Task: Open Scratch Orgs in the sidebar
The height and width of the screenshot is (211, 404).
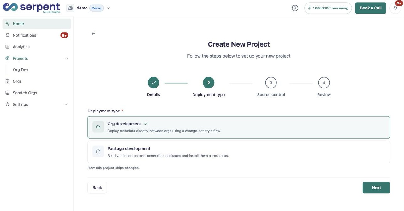Action: (x=37, y=93)
